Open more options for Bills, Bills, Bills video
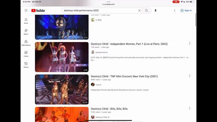 coord(190,108)
